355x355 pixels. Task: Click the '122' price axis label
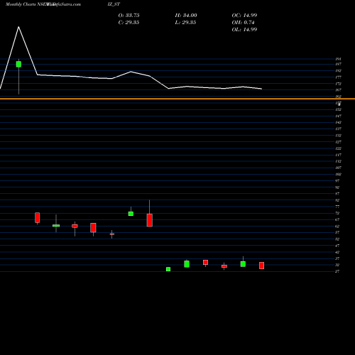[338, 148]
